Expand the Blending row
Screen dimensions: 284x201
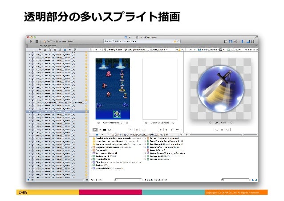pos(91,162)
